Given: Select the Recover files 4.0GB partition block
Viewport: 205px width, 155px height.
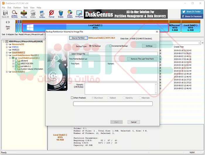Looking at the screenshot, I should click(175, 26).
